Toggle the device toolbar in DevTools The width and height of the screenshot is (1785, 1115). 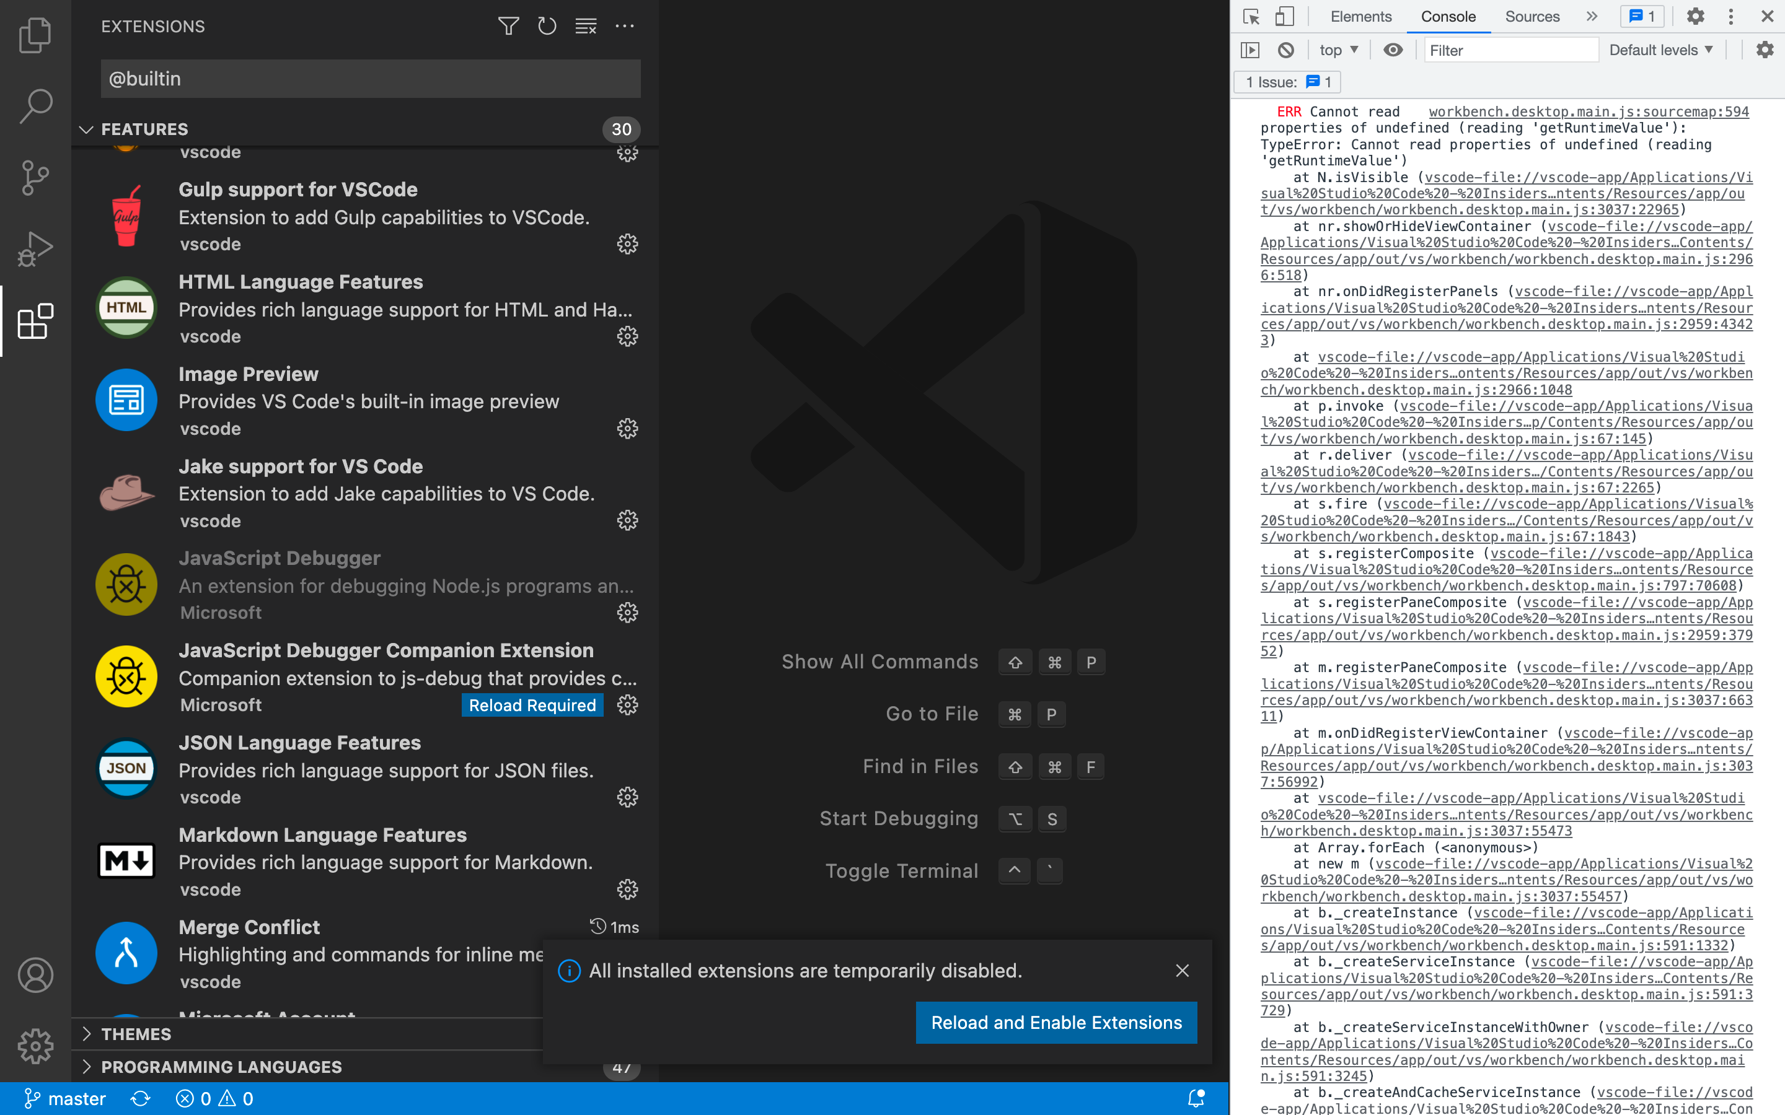click(1284, 16)
